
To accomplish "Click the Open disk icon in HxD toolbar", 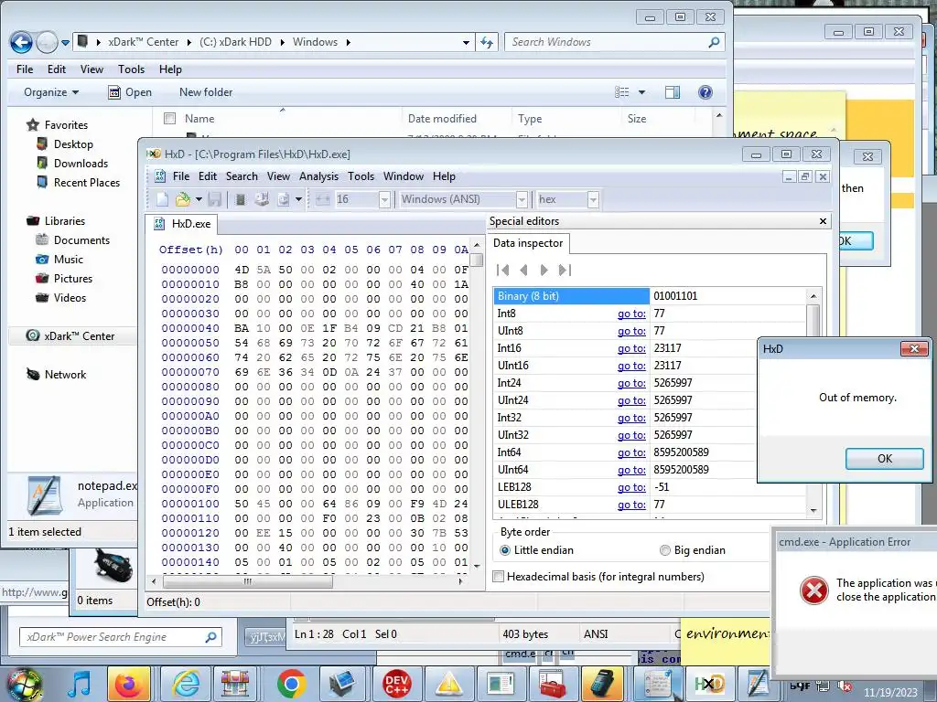I will click(262, 199).
